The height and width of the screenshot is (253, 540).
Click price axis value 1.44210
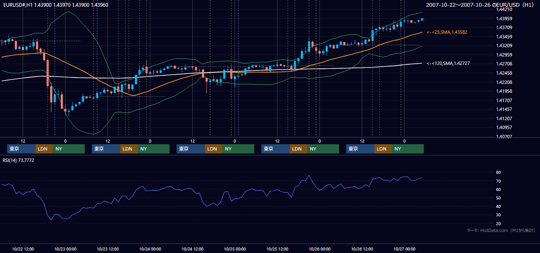[x=504, y=9]
